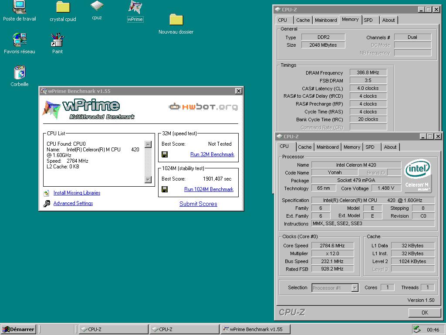Click the Bus Speed 232.1 MHz field

pos(332,261)
